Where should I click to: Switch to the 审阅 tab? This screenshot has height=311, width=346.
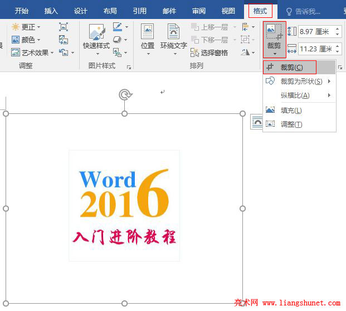199,11
